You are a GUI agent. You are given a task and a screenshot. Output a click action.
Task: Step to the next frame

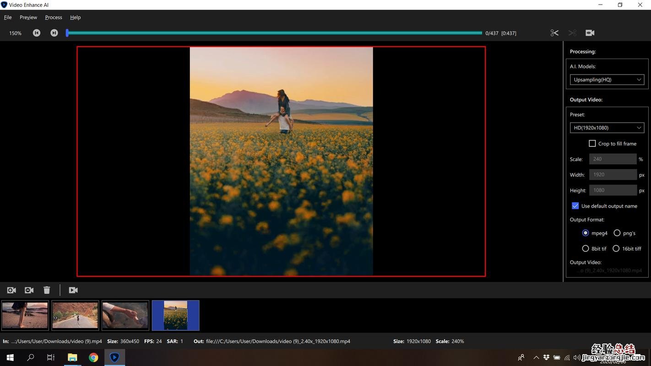click(54, 33)
